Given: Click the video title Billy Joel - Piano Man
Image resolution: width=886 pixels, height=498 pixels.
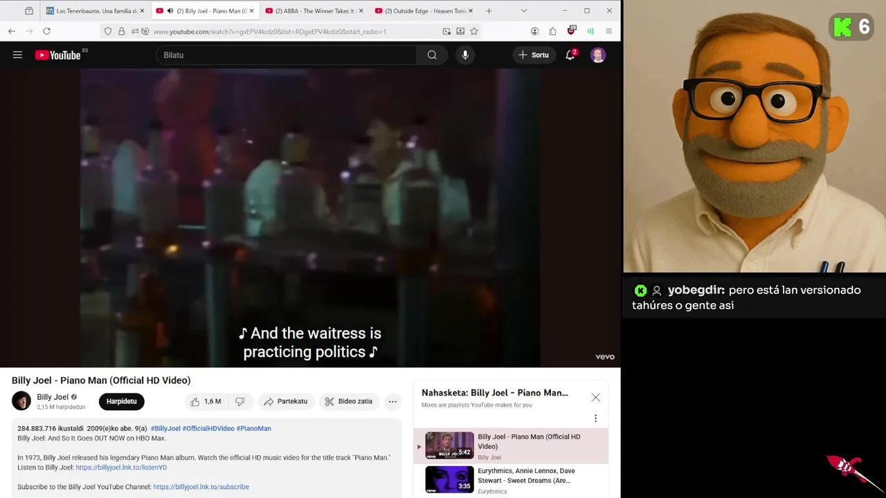Looking at the screenshot, I should [x=101, y=380].
